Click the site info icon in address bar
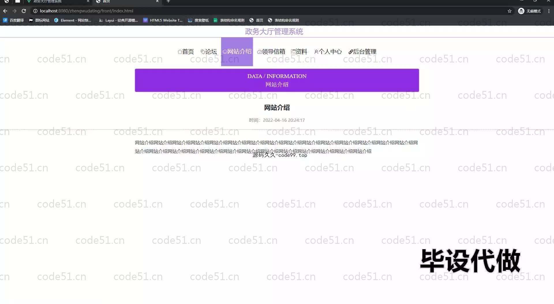554x304 pixels. click(x=35, y=11)
